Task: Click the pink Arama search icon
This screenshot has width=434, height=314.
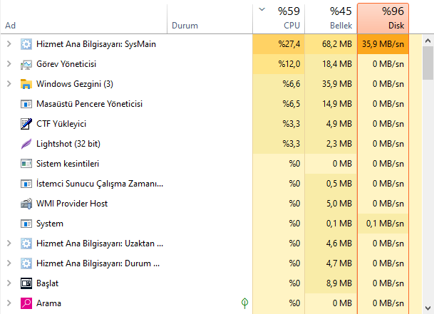Action: (26, 303)
